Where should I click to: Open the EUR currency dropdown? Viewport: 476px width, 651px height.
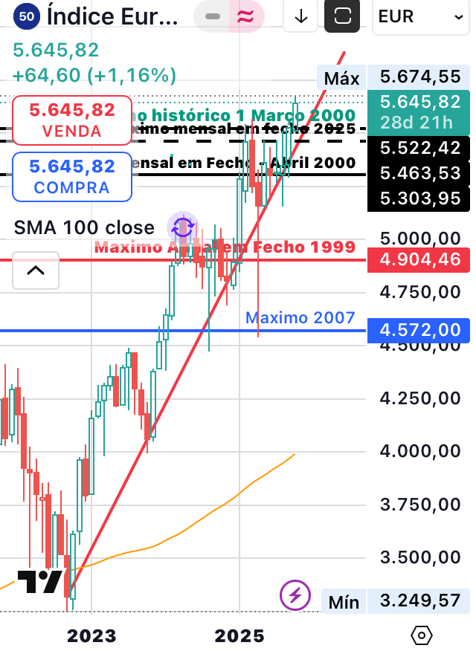(421, 17)
